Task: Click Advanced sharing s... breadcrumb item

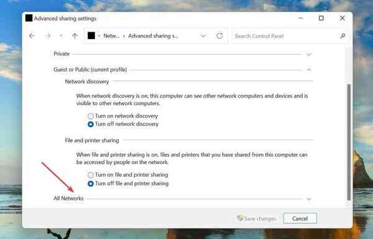Action: [x=153, y=36]
